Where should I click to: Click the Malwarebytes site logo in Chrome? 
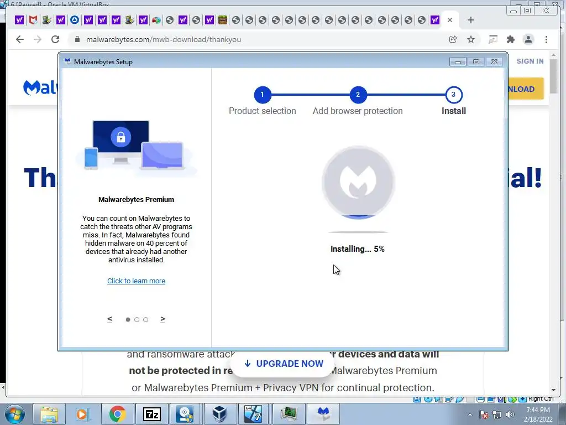click(40, 88)
